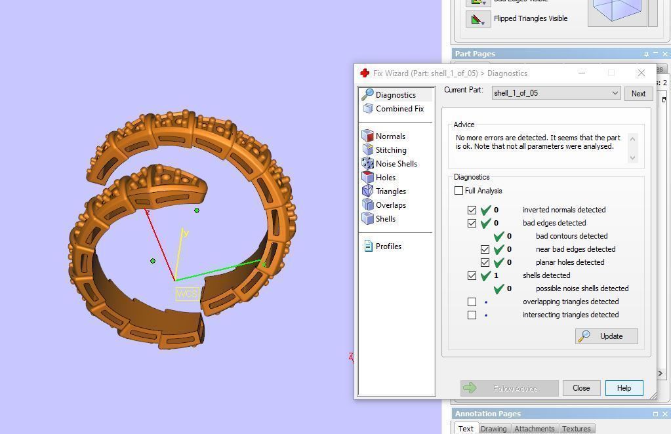Uncheck inverted normals detected checkbox

pyautogui.click(x=472, y=210)
